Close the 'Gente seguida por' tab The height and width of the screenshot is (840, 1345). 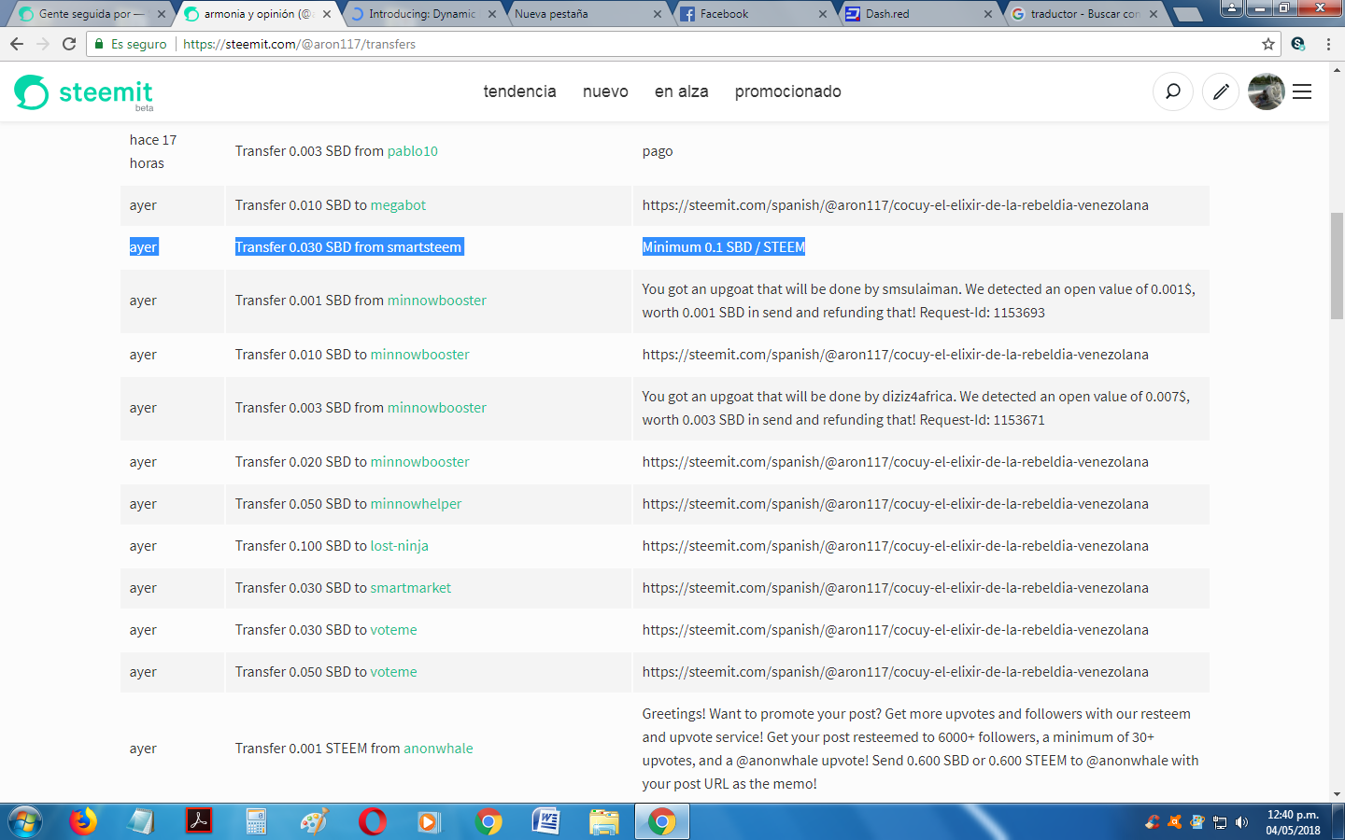pos(162,14)
